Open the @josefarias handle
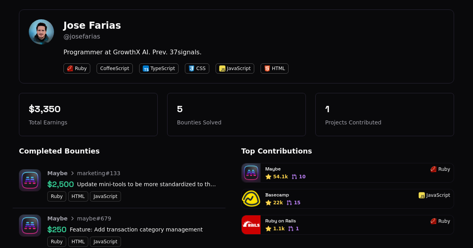The height and width of the screenshot is (248, 473). (x=82, y=37)
